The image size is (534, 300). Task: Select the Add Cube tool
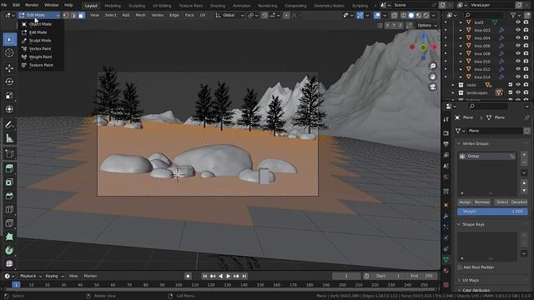[9, 153]
